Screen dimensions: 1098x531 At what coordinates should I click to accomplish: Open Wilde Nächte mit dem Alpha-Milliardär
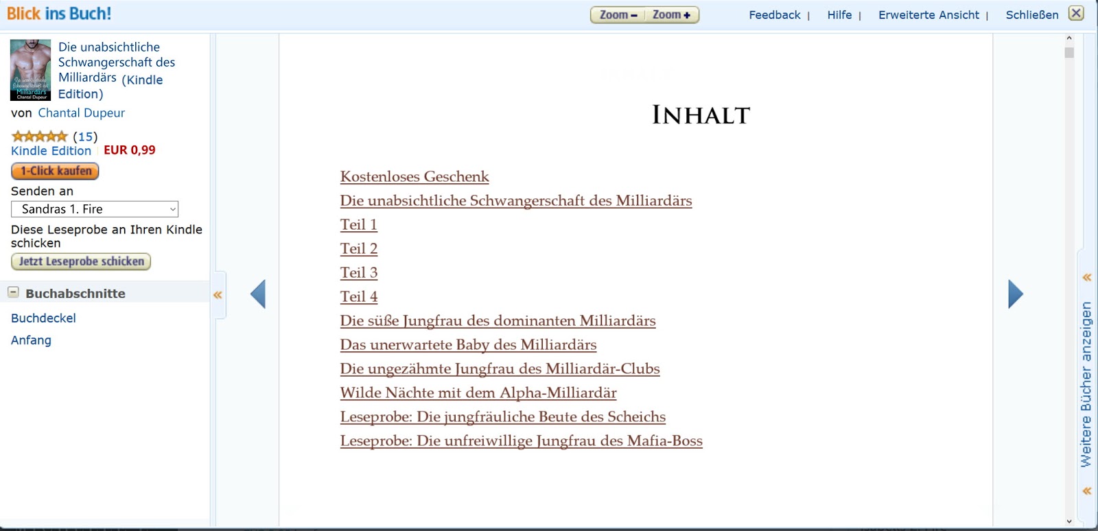point(478,393)
